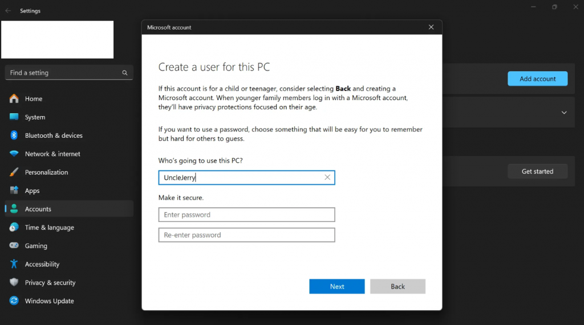
Task: Open Privacy & security settings
Action: click(69, 282)
